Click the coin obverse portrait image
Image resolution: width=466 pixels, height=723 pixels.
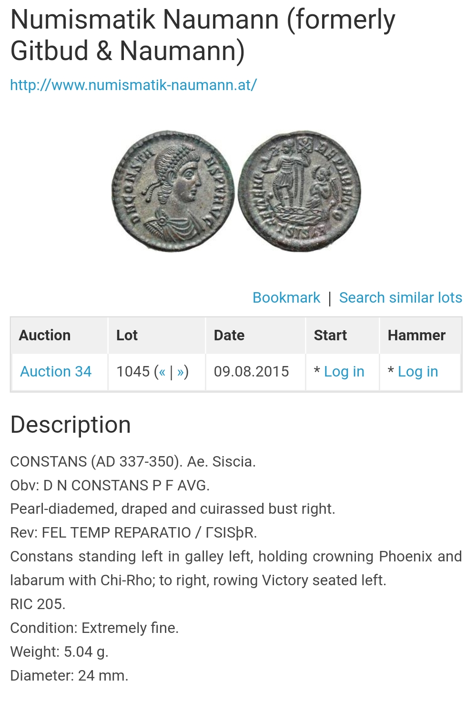[x=173, y=191]
